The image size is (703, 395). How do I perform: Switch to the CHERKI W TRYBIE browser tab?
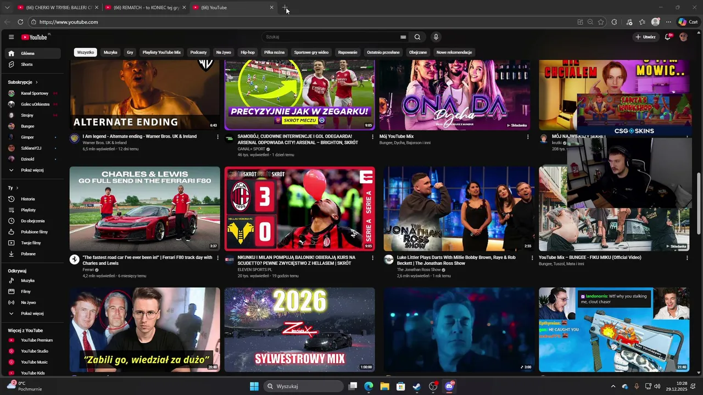tap(57, 8)
